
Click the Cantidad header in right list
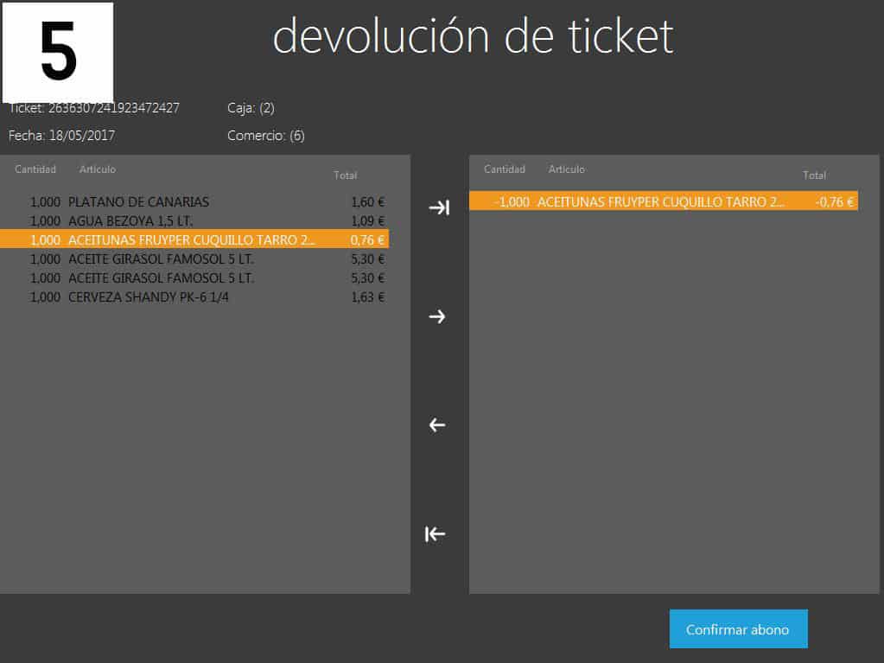[x=504, y=169]
